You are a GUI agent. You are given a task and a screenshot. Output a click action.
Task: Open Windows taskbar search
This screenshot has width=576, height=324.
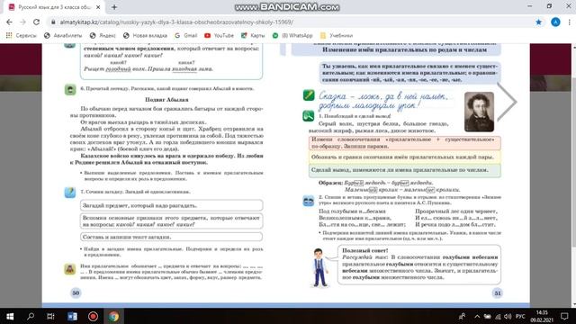[x=31, y=316]
